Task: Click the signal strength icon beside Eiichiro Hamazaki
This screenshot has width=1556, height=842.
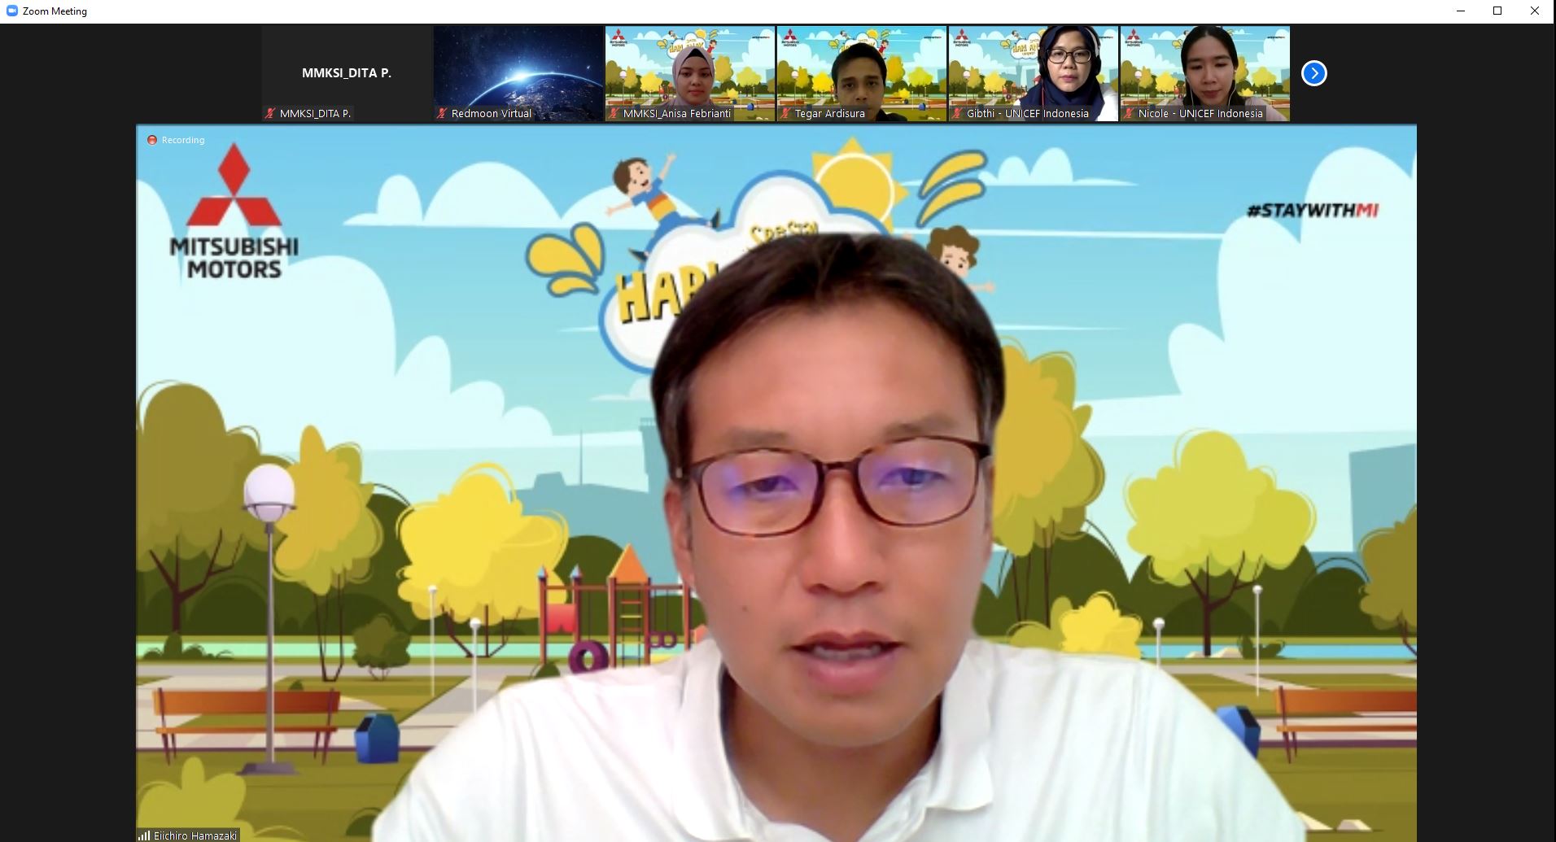Action: pos(144,835)
